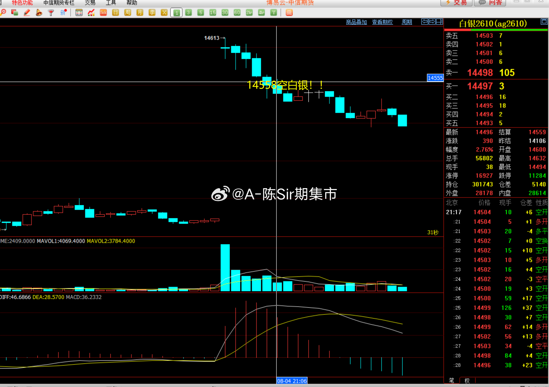Click the red-green trend chart icon
The width and height of the screenshot is (549, 387).
(91, 12)
